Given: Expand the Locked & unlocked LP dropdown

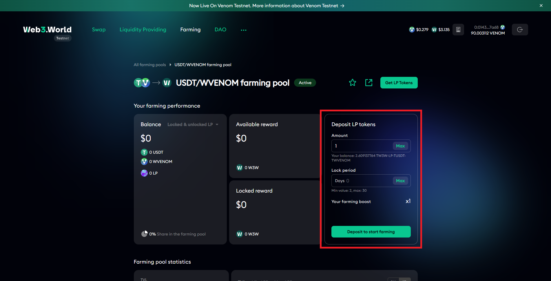Looking at the screenshot, I should click(x=193, y=124).
